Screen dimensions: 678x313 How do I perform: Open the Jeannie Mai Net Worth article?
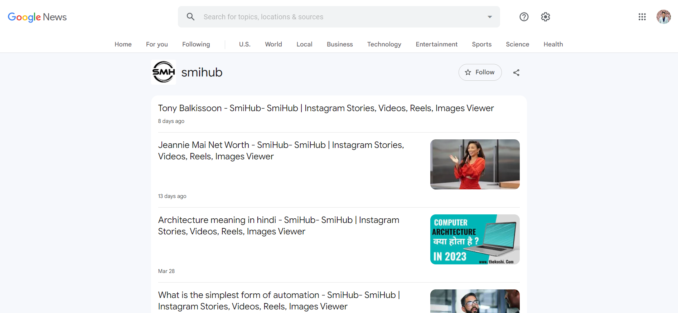tap(281, 151)
